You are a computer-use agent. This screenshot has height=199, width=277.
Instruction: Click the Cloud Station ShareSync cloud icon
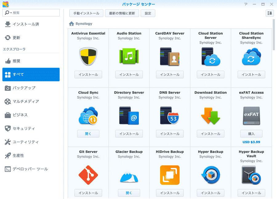click(x=251, y=57)
